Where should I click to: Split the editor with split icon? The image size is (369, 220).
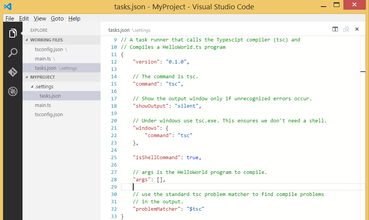point(335,29)
